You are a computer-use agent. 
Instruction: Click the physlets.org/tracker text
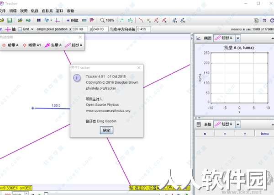(101, 88)
